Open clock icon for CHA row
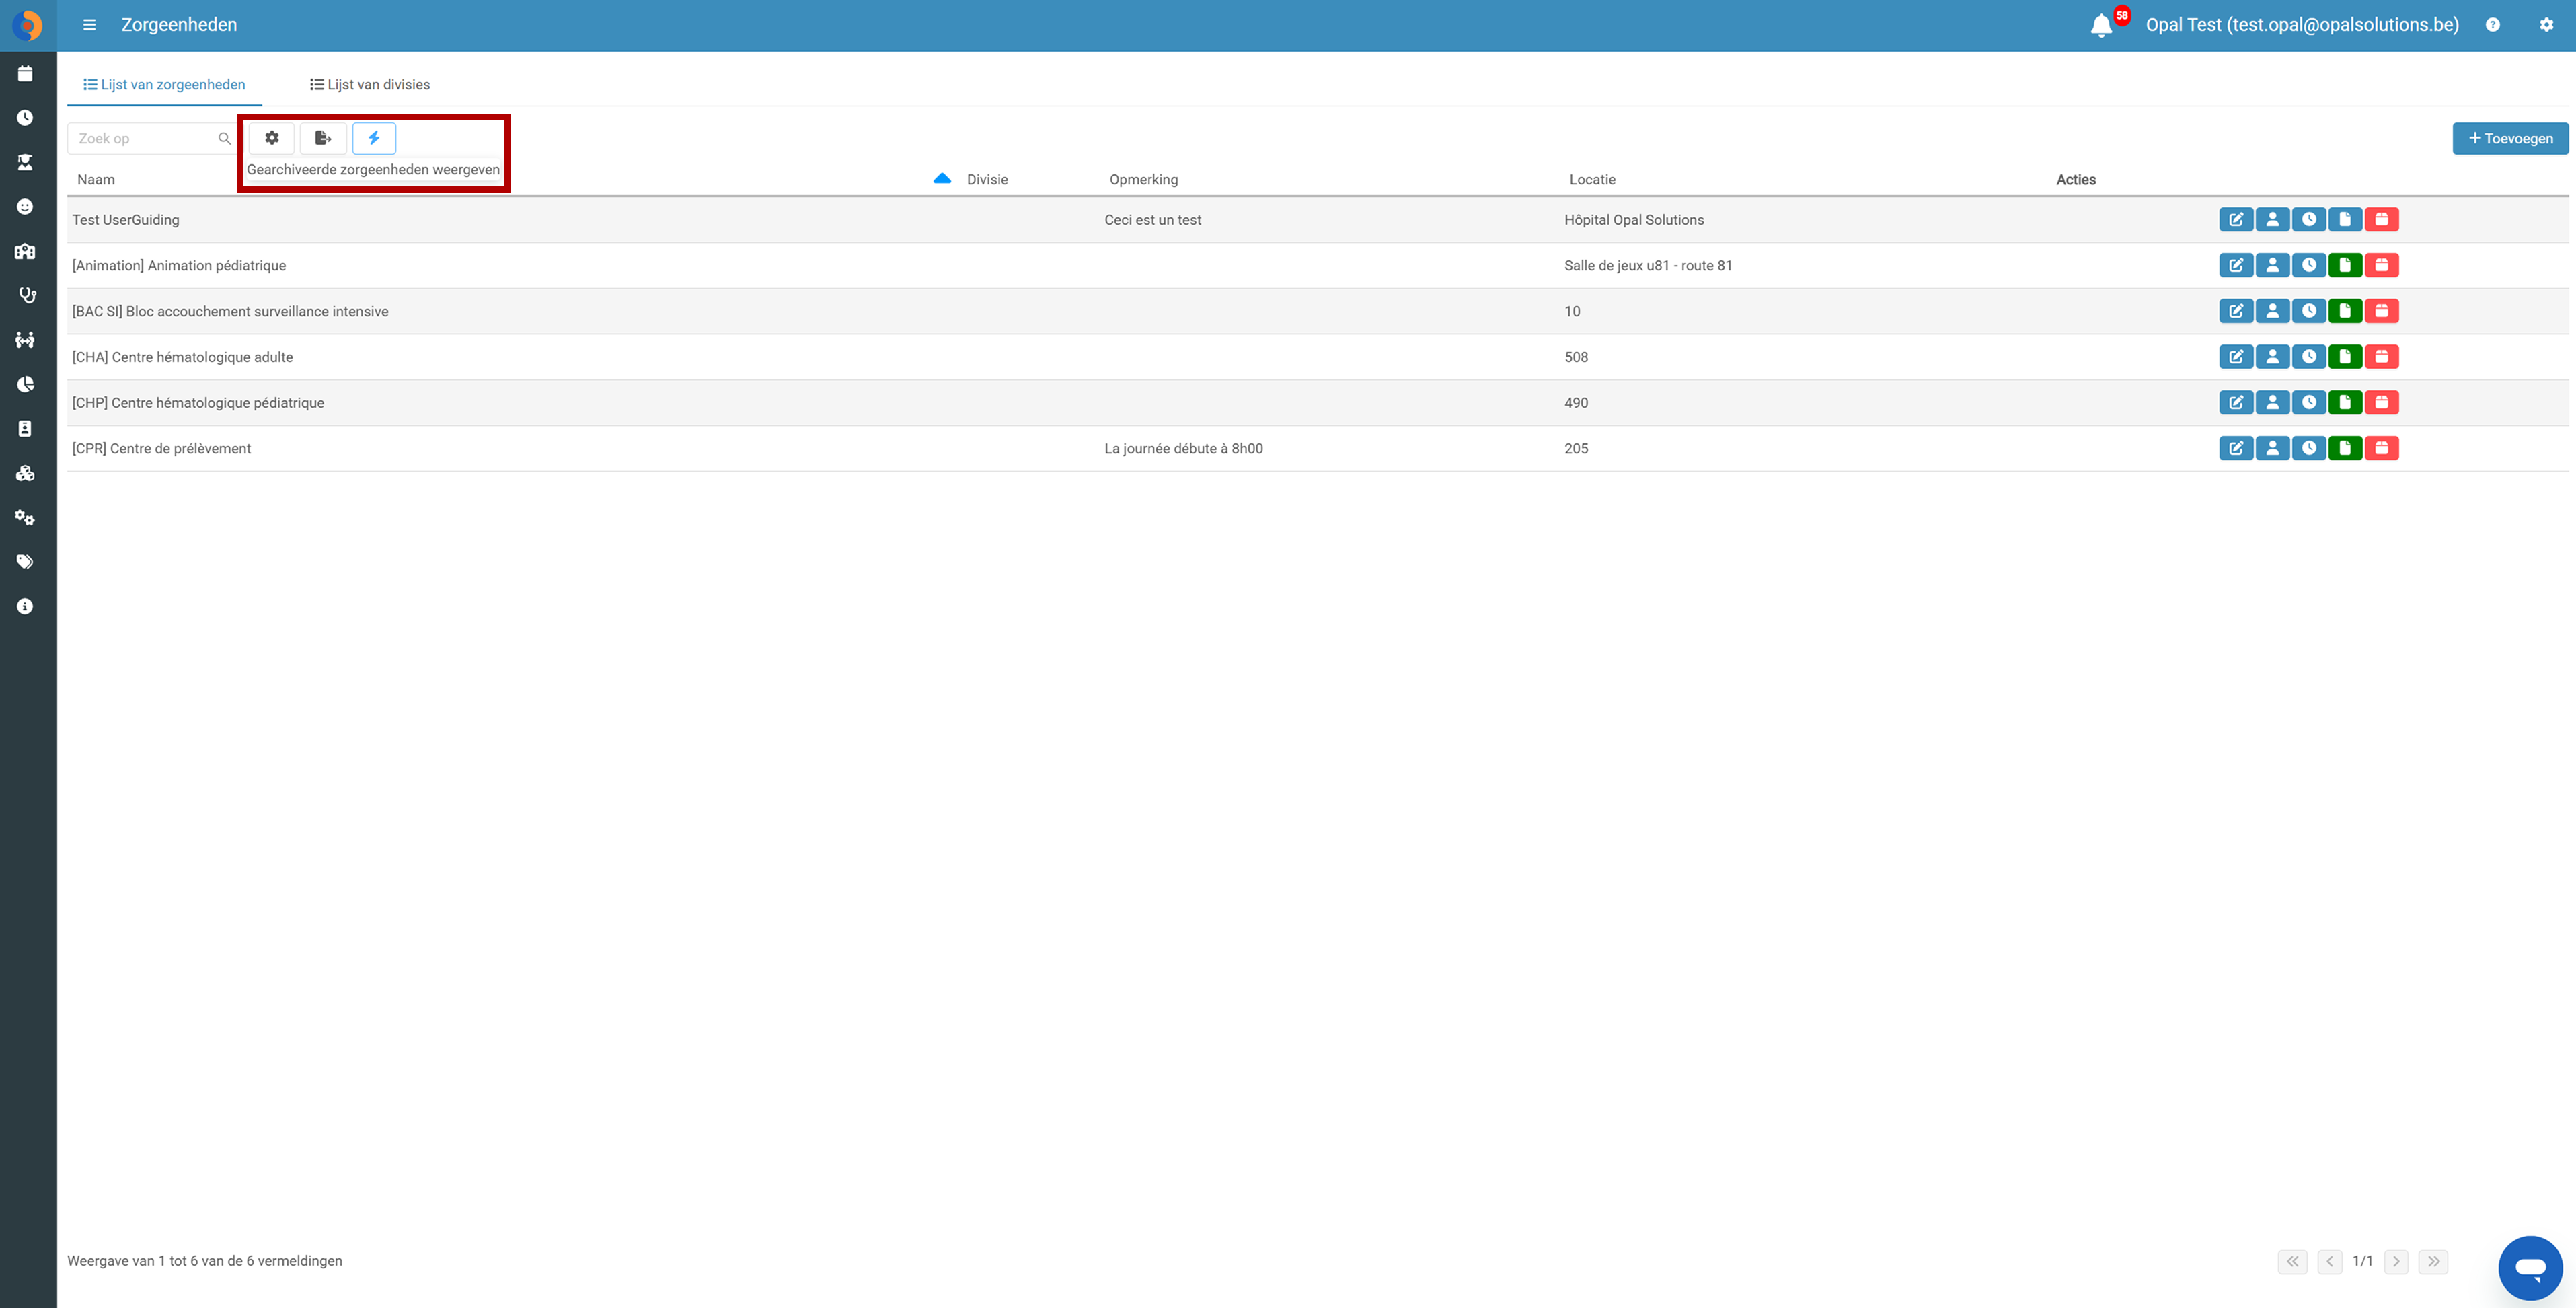Viewport: 2576px width, 1308px height. [2308, 358]
